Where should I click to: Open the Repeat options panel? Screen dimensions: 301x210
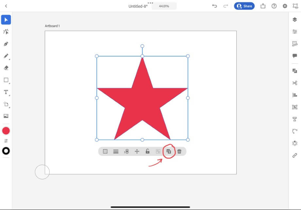pyautogui.click(x=295, y=143)
